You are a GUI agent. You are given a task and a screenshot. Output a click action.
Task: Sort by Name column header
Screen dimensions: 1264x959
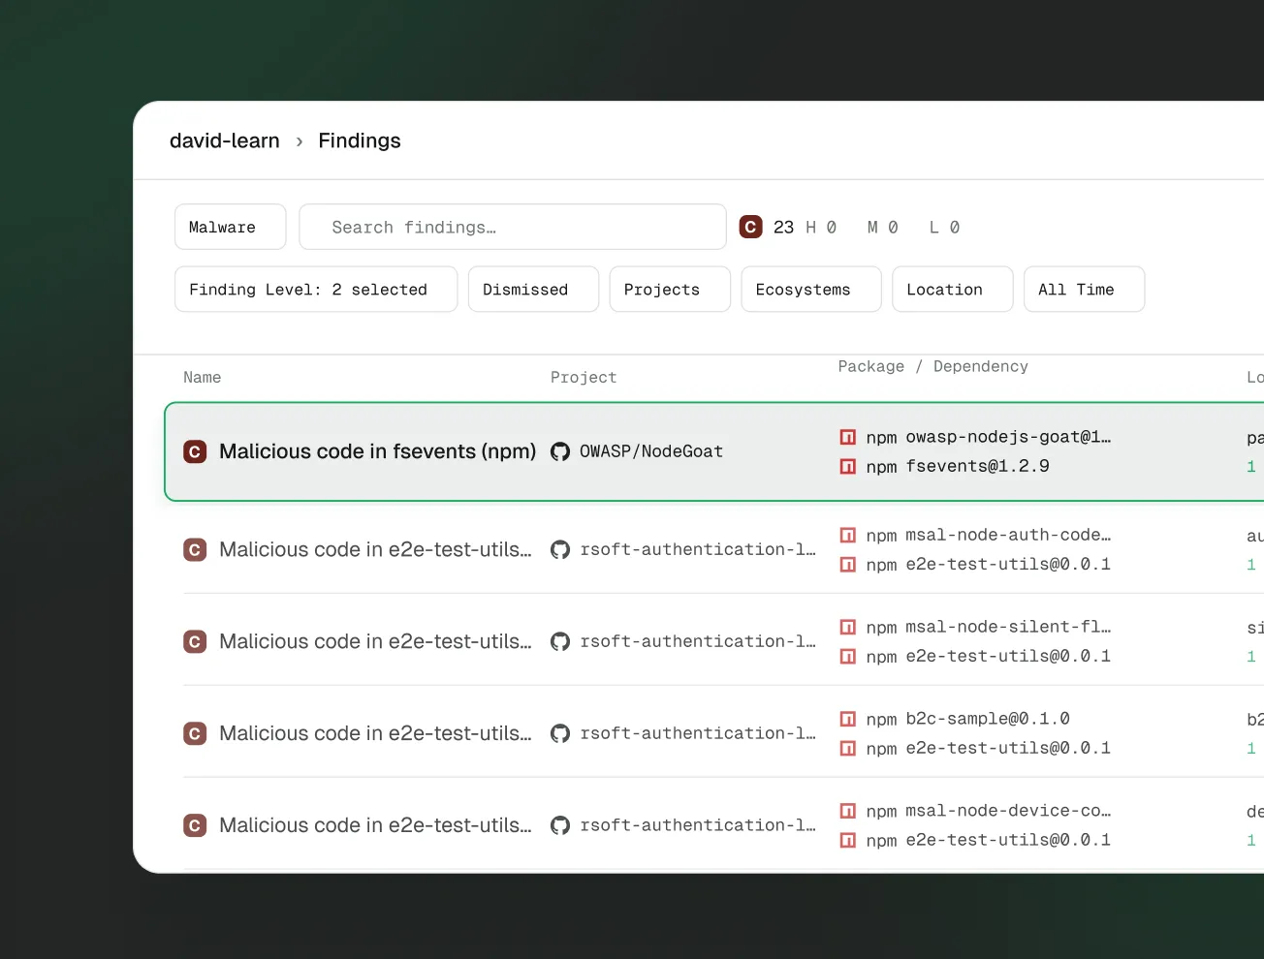(x=203, y=378)
